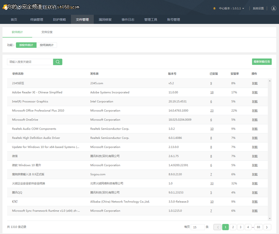This screenshot has width=279, height=234.
Task: Switch to the 文件分发 tab
Action: [x=47, y=32]
